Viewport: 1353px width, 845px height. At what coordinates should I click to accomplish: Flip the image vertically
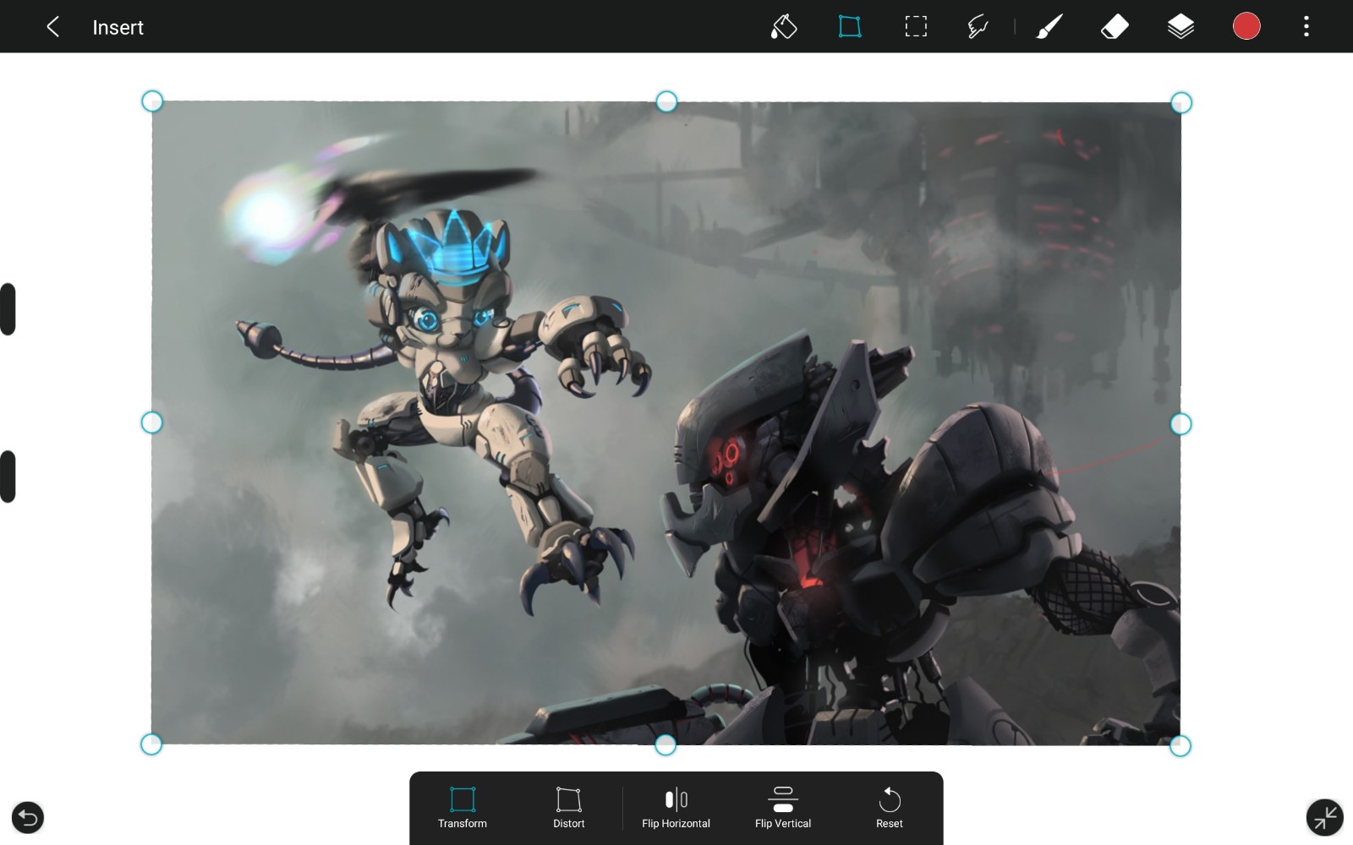pyautogui.click(x=782, y=808)
